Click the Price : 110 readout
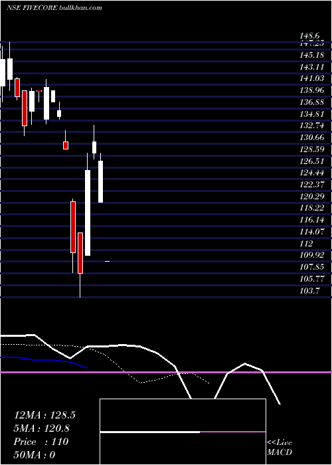The image size is (332, 465). (x=41, y=442)
